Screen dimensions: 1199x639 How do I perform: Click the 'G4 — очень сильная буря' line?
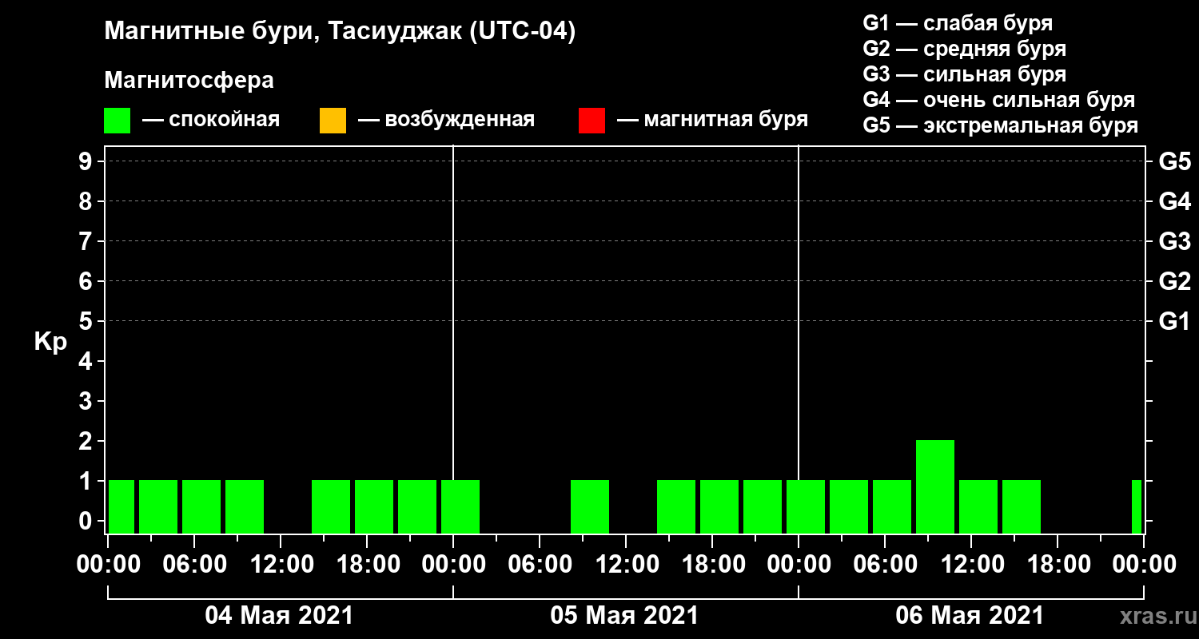click(998, 100)
